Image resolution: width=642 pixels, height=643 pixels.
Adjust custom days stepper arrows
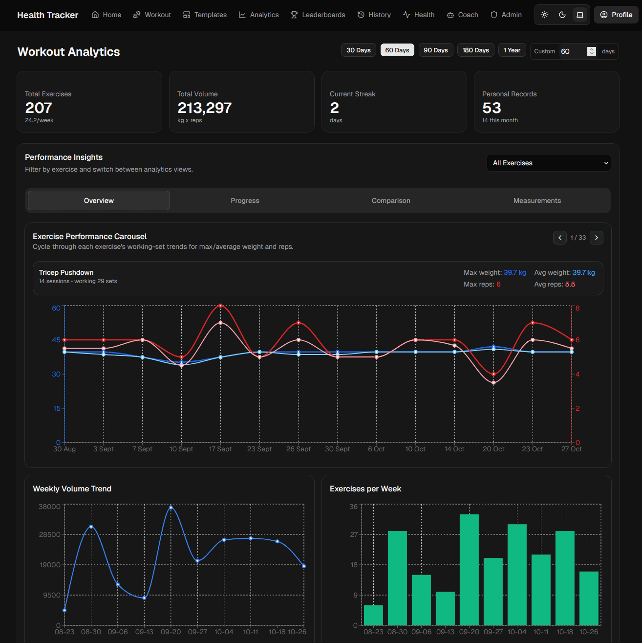[592, 51]
